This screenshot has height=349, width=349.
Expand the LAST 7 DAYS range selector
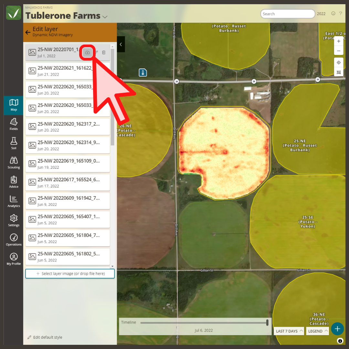(289, 331)
